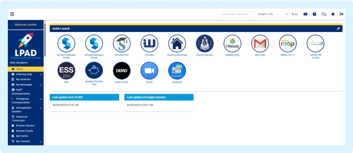This screenshot has height=153, width=353.
Task: Click the sidebar vertical scrollbar
Action: point(45,39)
